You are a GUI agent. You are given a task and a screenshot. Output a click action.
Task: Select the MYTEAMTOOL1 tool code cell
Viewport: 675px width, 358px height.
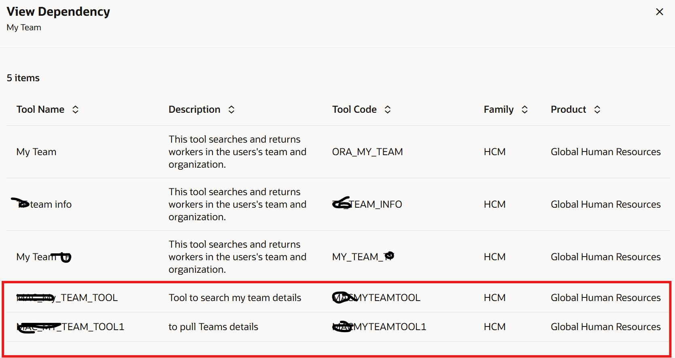[x=379, y=326]
